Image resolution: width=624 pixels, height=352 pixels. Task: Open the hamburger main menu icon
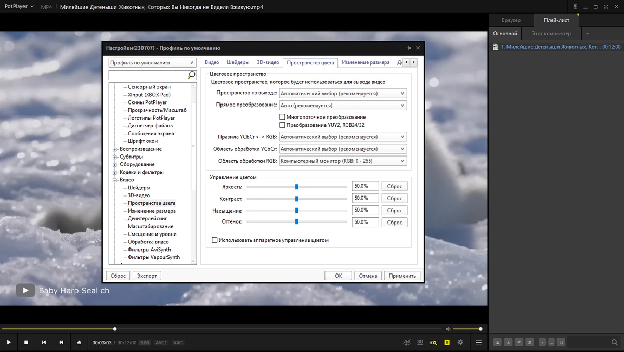click(479, 342)
